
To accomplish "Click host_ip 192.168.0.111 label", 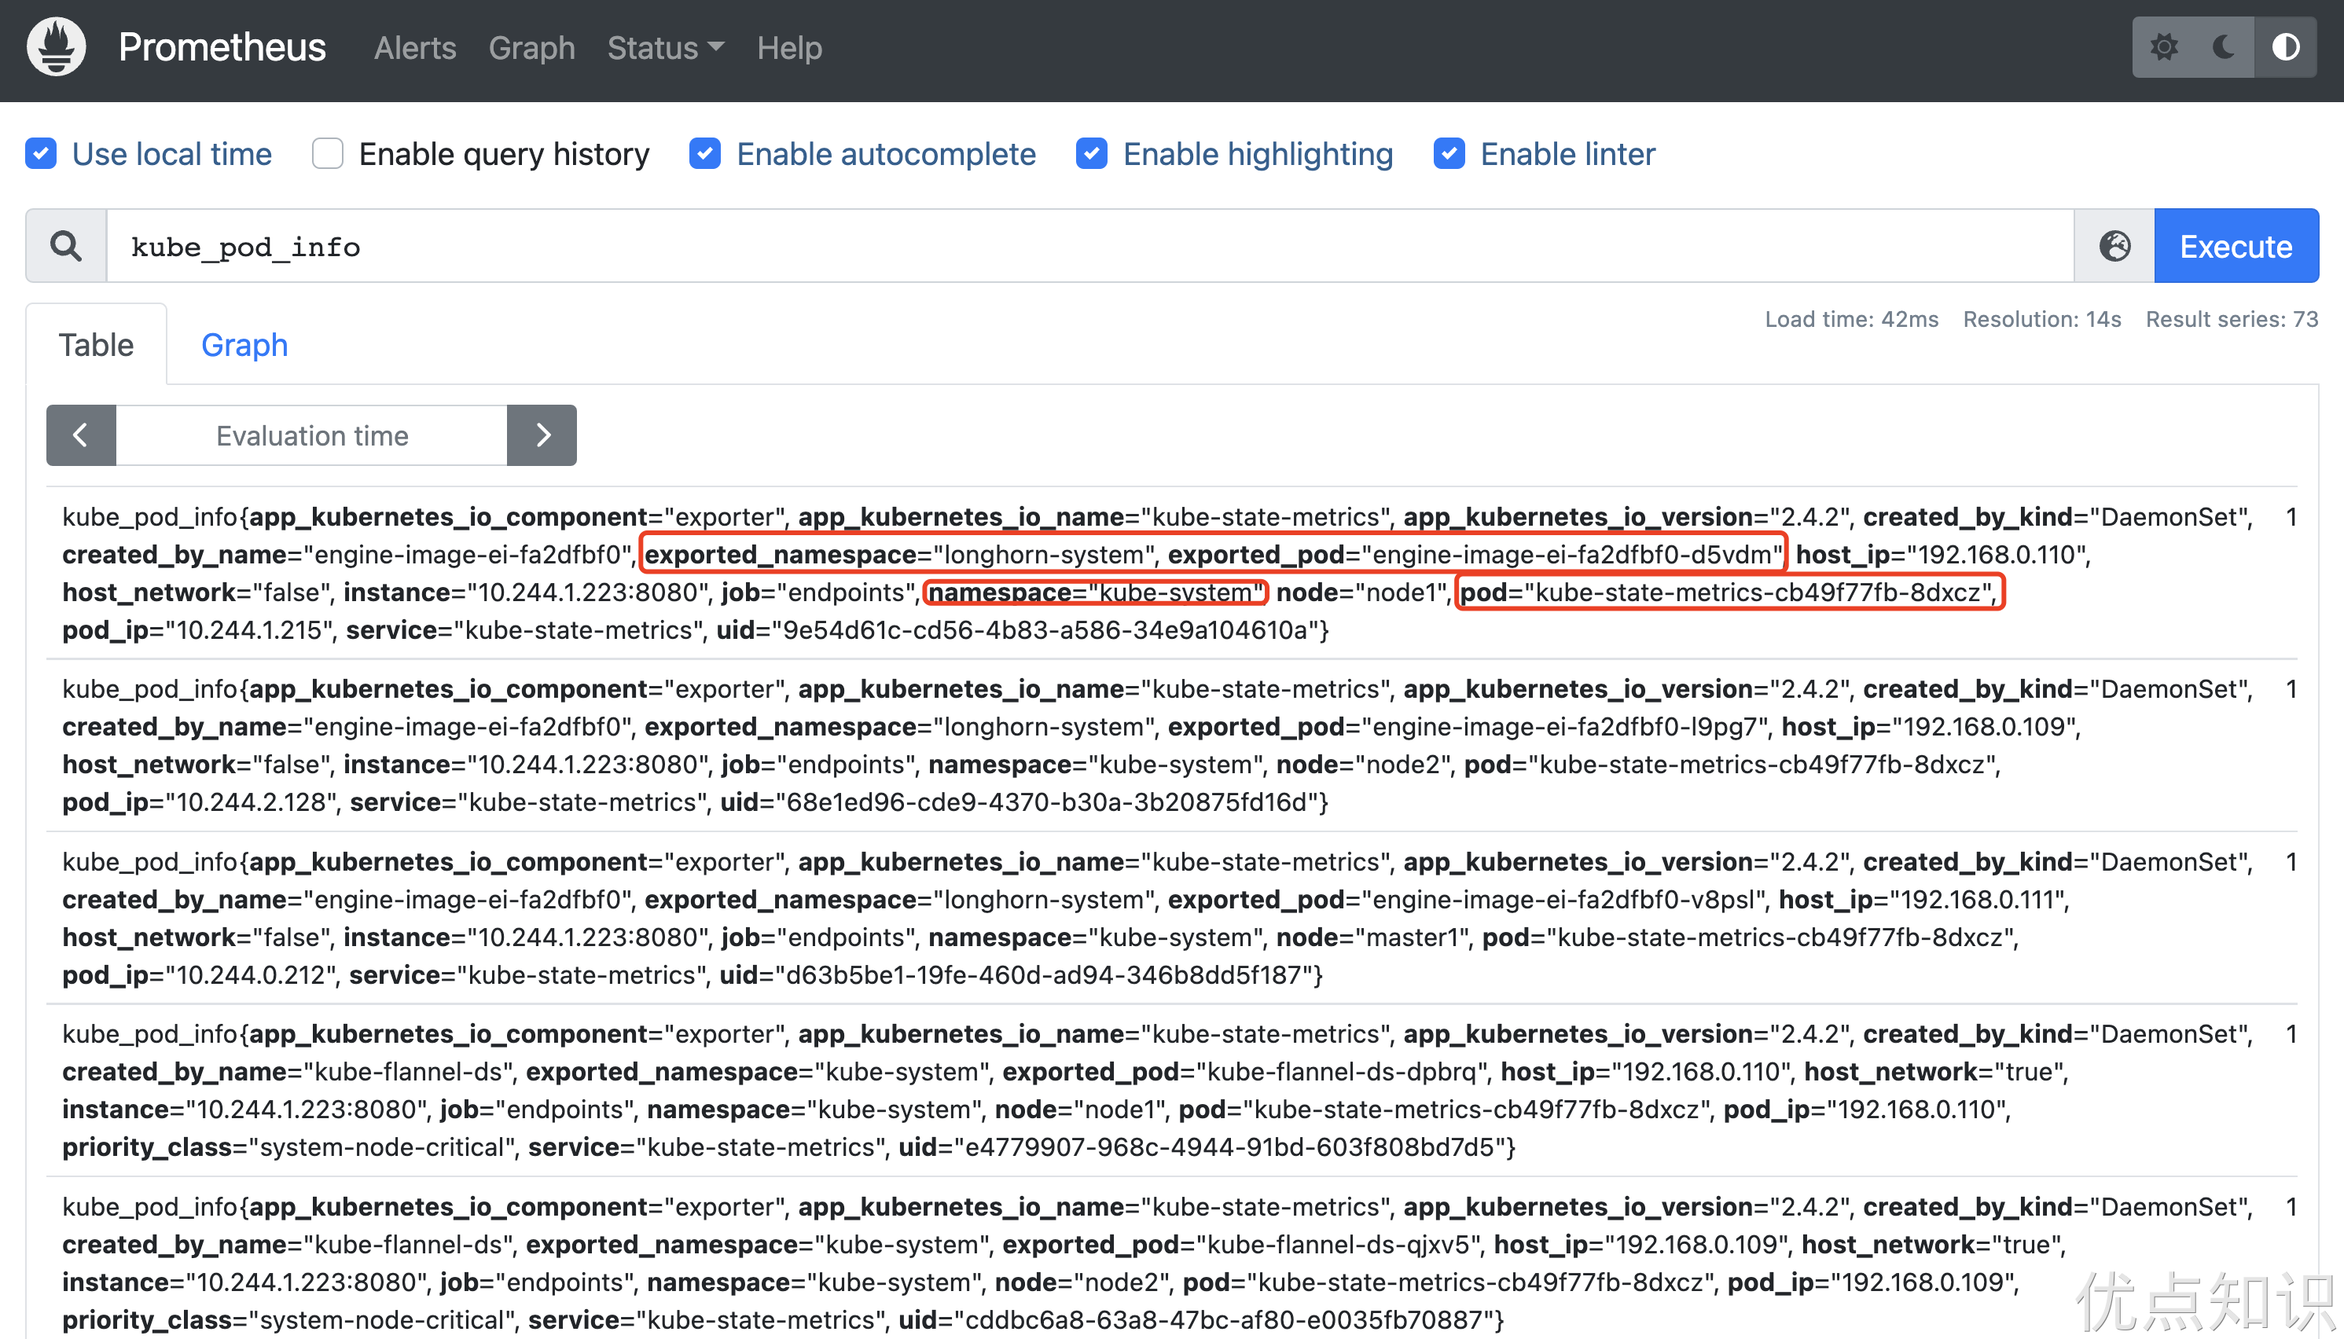I will pyautogui.click(x=1923, y=900).
